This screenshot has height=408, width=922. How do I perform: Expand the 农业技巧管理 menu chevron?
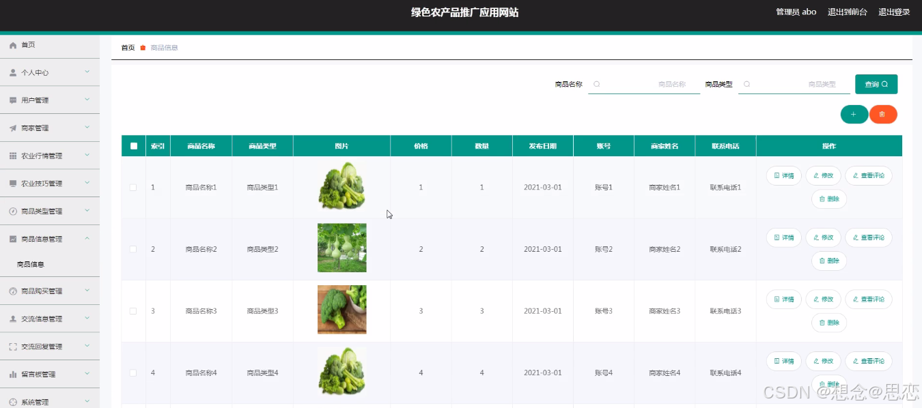[87, 183]
